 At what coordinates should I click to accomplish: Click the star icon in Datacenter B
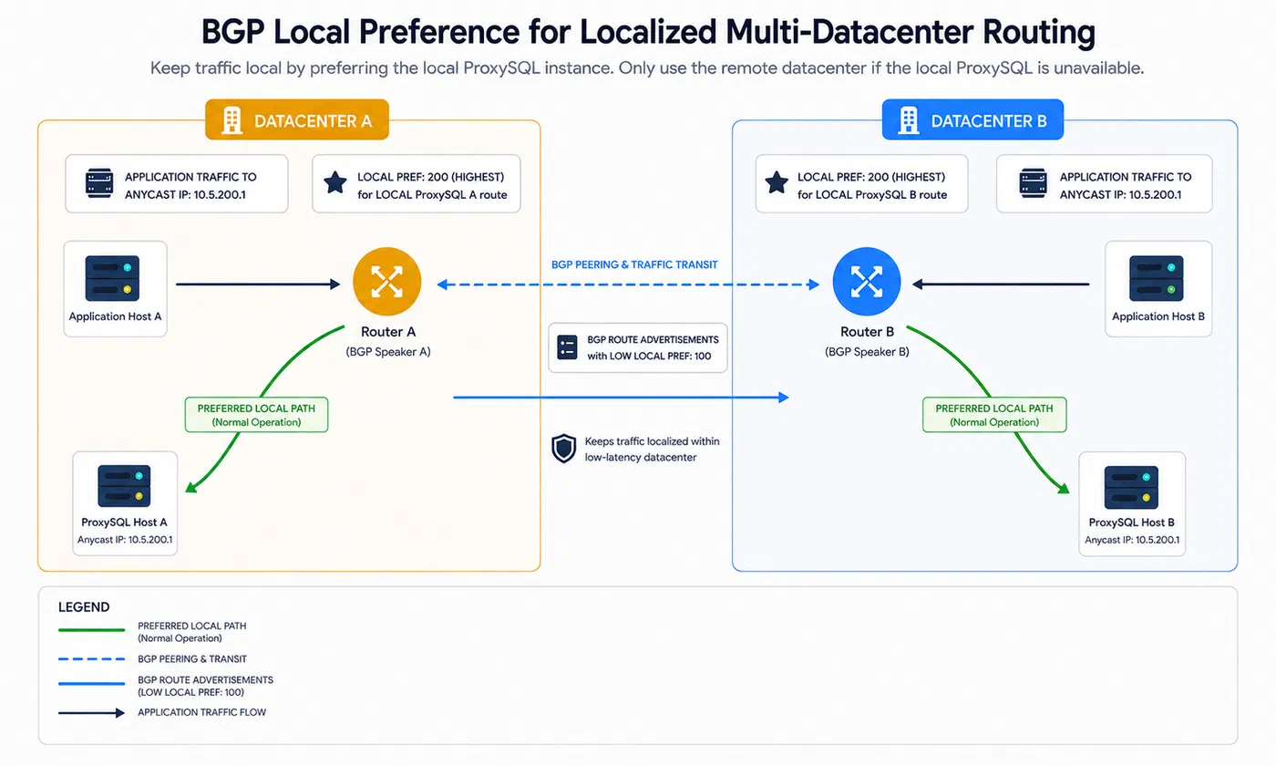point(776,183)
